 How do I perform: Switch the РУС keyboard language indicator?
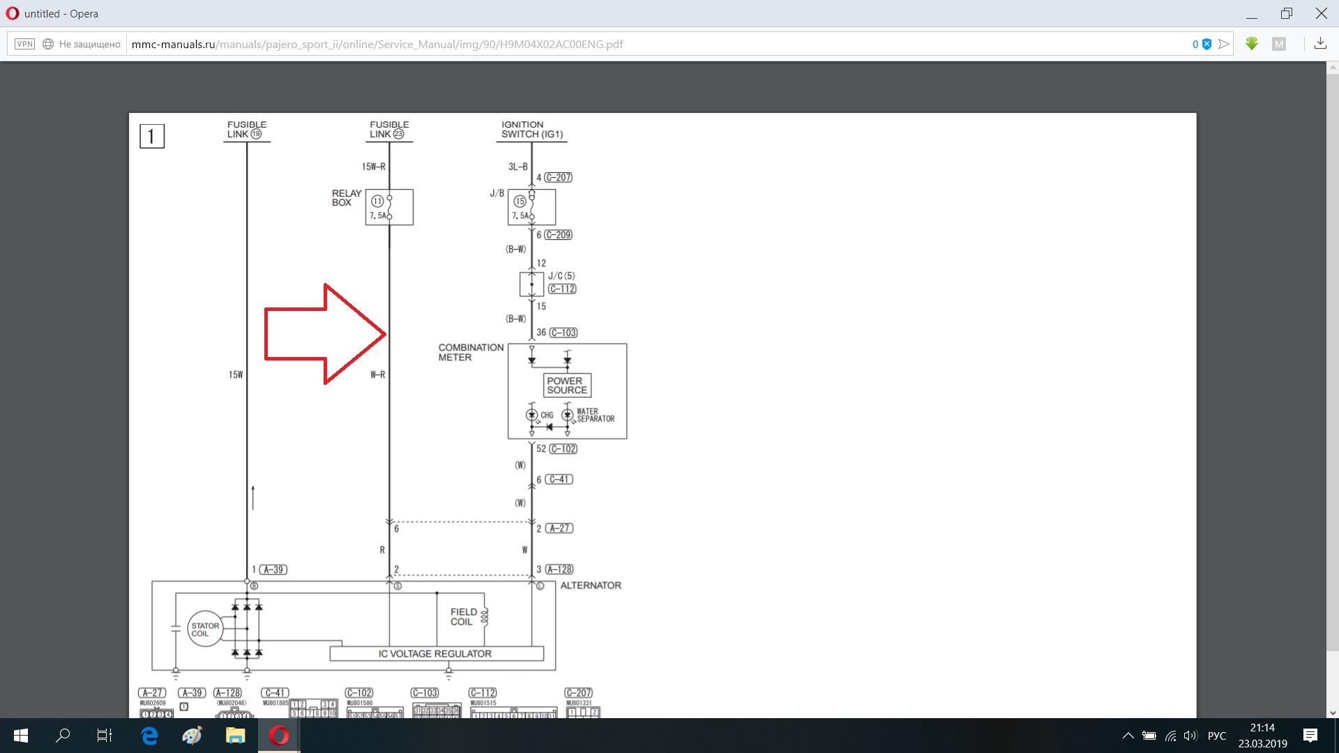tap(1216, 736)
